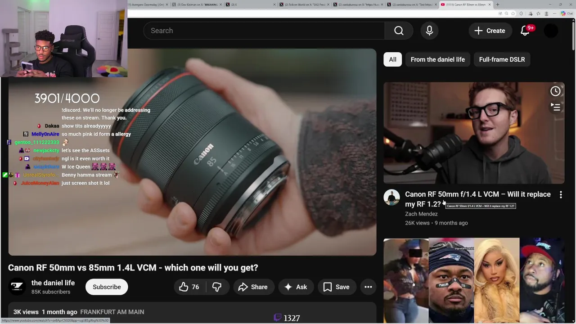
Task: Click the main video player showing Canon 85 lens
Action: pyautogui.click(x=192, y=152)
